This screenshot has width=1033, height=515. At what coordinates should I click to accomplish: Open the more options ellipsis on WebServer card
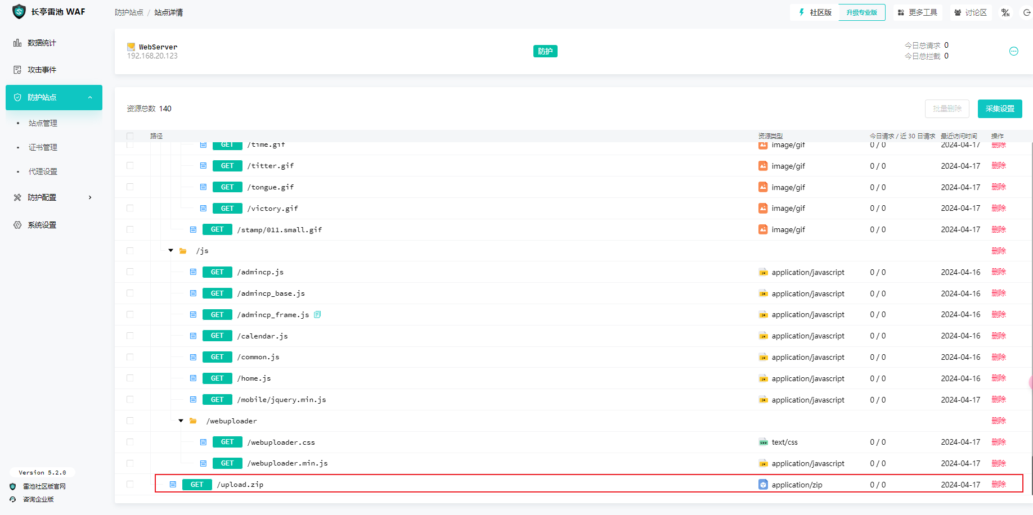(x=1014, y=51)
